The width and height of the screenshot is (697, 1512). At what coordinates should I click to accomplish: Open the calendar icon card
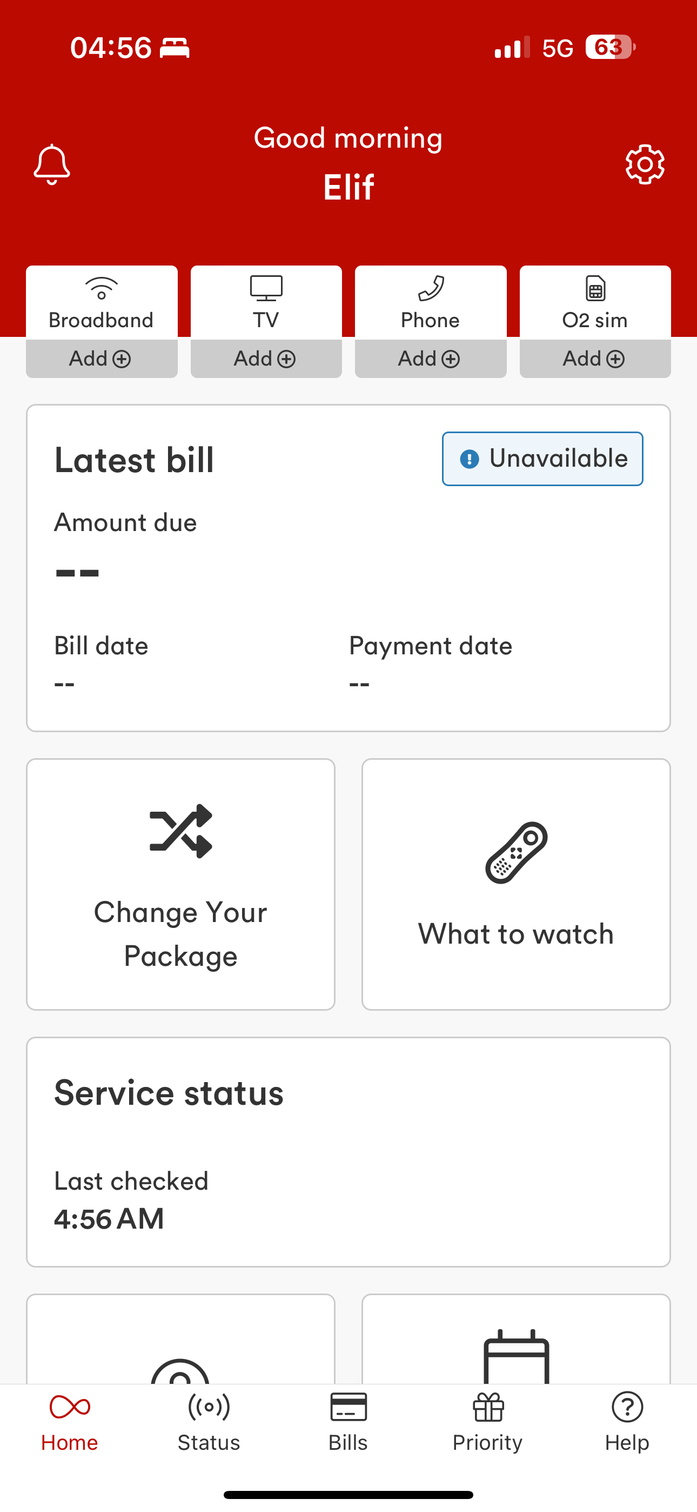click(517, 1339)
